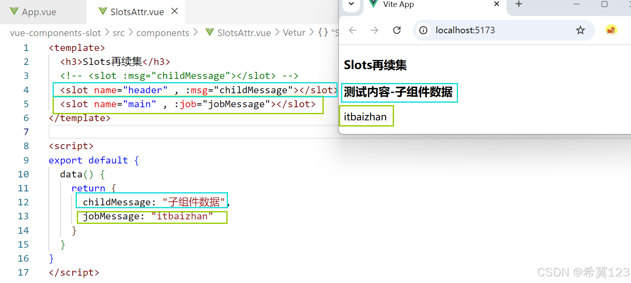Select the Vite App browser tab
Screen dimensions: 631x283
(435, 5)
